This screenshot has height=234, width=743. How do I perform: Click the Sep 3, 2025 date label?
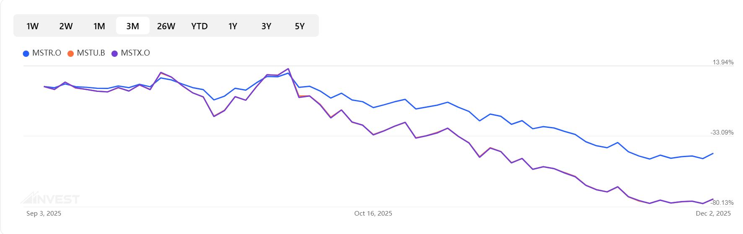(x=44, y=214)
